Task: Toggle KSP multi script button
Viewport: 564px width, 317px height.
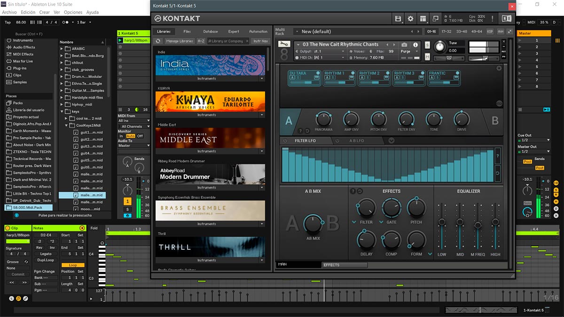Action: tap(490, 31)
